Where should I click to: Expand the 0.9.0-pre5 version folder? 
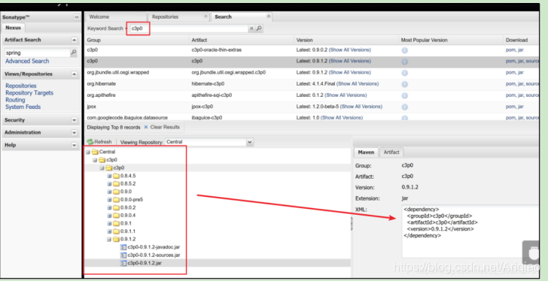click(x=109, y=200)
